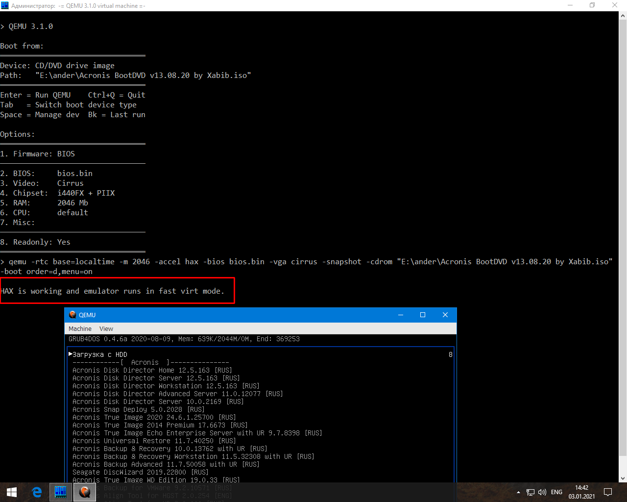The height and width of the screenshot is (502, 627).
Task: Select Acronis Backup & Recovery 10.0.13762
Action: (170, 449)
